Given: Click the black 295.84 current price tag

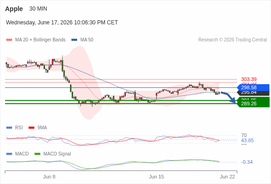Looking at the screenshot, I should tap(254, 93).
